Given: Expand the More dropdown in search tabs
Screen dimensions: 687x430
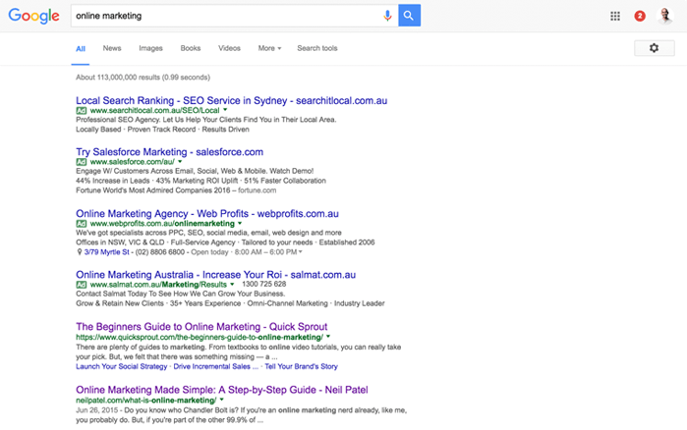Looking at the screenshot, I should 269,48.
